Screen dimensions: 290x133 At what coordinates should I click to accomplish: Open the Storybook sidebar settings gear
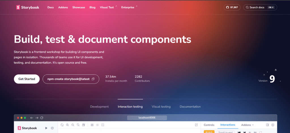(x=52, y=128)
